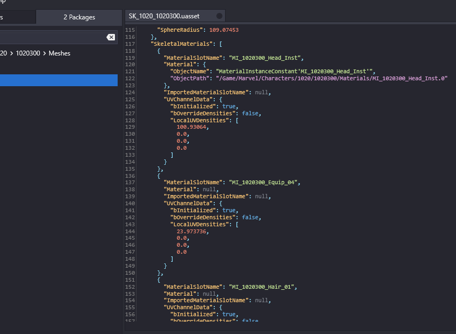Click the value 109.07453
The height and width of the screenshot is (334, 456).
[224, 30]
